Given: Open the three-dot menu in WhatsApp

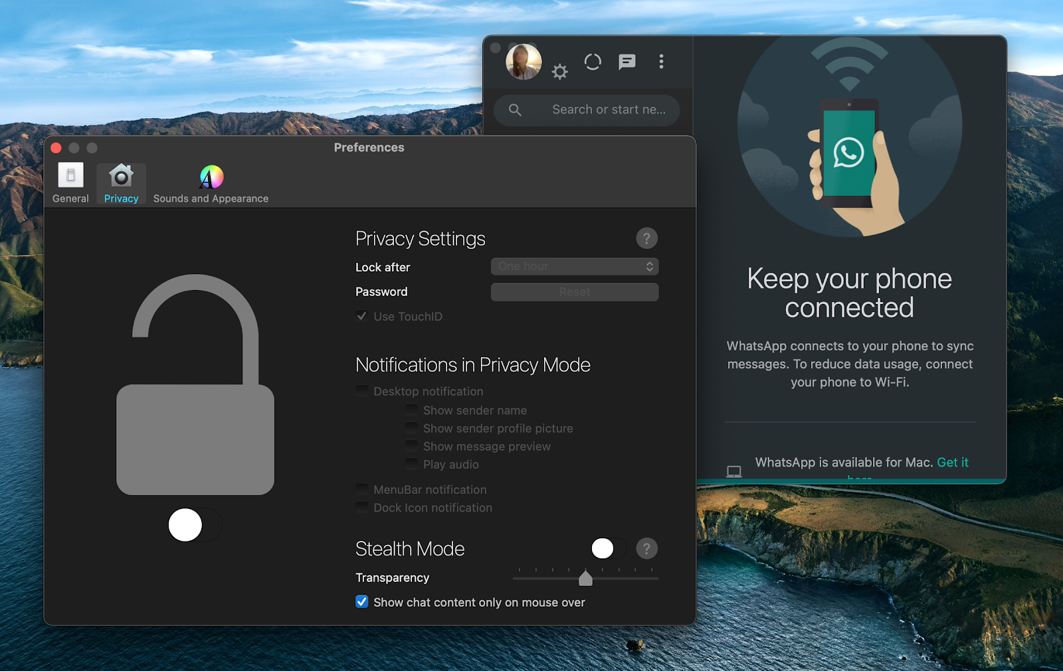Looking at the screenshot, I should [x=661, y=62].
